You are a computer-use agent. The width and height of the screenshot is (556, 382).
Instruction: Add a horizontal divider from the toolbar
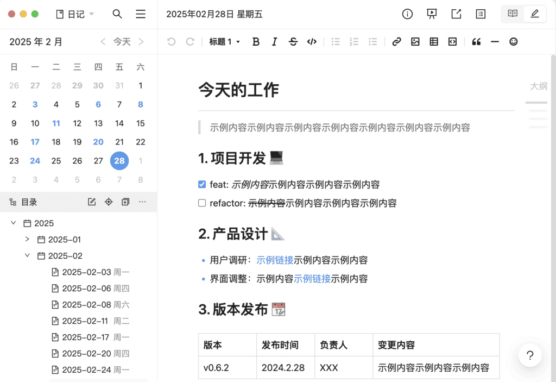pos(495,41)
